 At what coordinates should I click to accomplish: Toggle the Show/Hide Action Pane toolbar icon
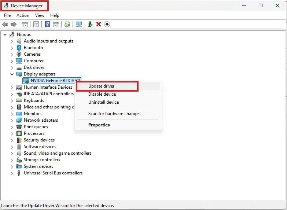click(x=56, y=24)
